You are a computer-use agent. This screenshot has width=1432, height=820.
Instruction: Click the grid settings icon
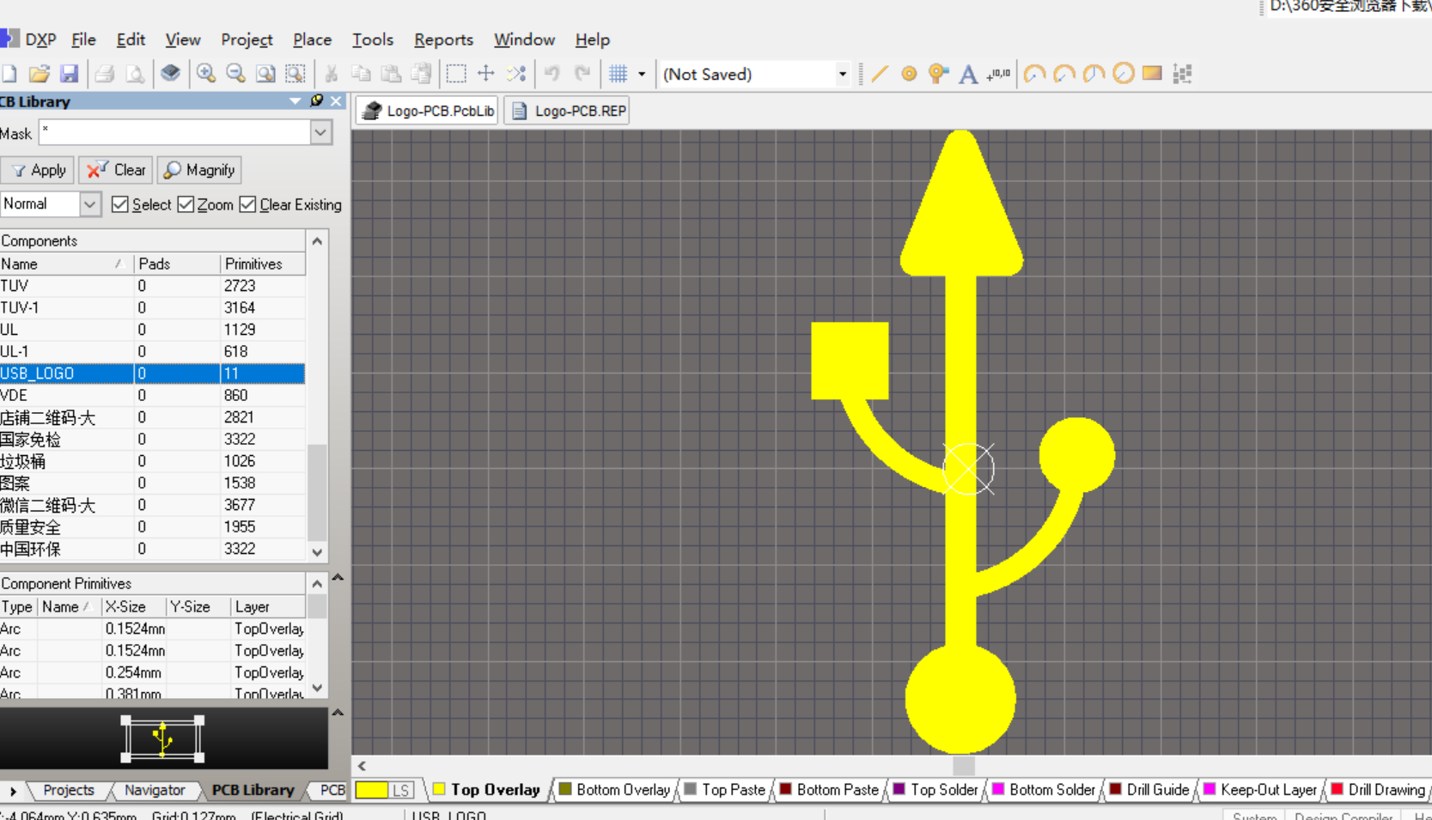(619, 74)
